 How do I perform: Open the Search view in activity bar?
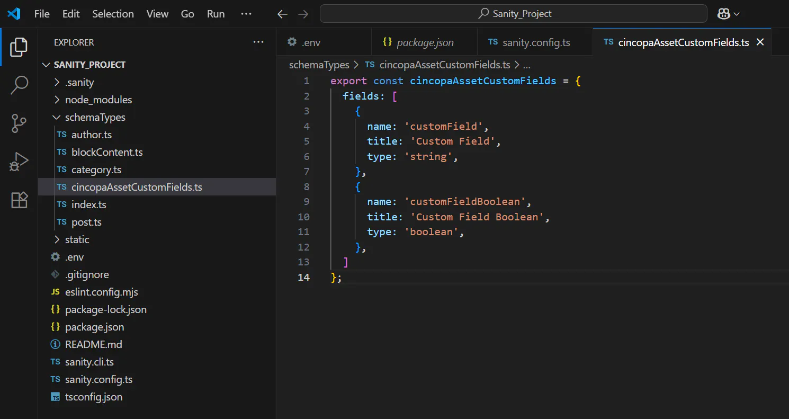click(19, 85)
